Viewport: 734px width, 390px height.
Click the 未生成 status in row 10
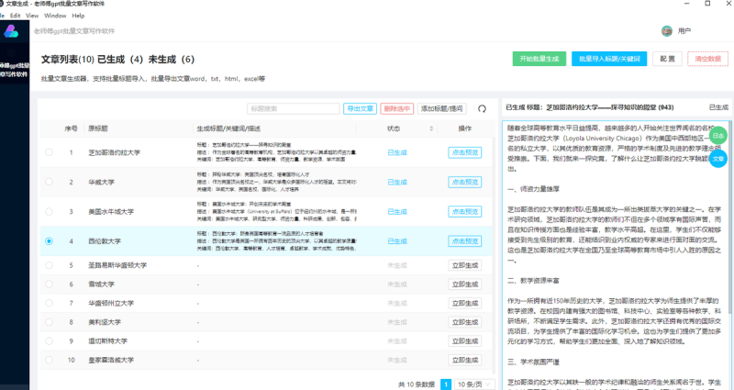point(397,360)
